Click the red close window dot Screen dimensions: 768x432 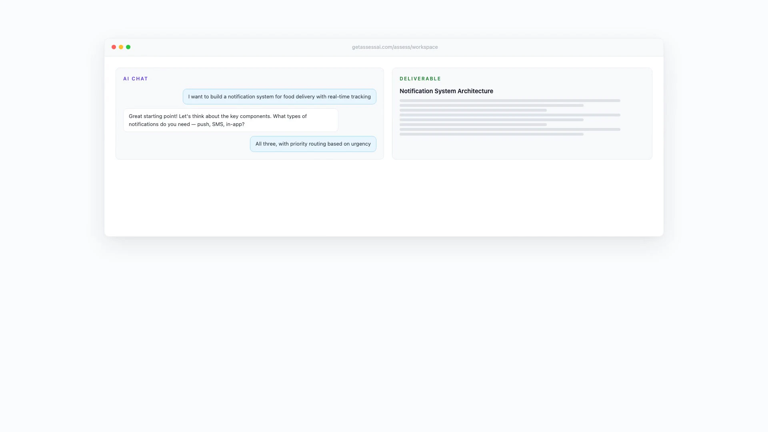point(114,47)
